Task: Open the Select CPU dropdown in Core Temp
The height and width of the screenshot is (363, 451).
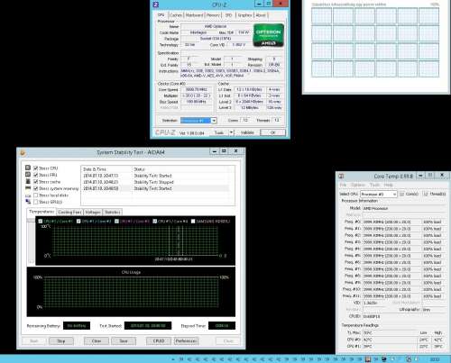Action: pyautogui.click(x=379, y=195)
